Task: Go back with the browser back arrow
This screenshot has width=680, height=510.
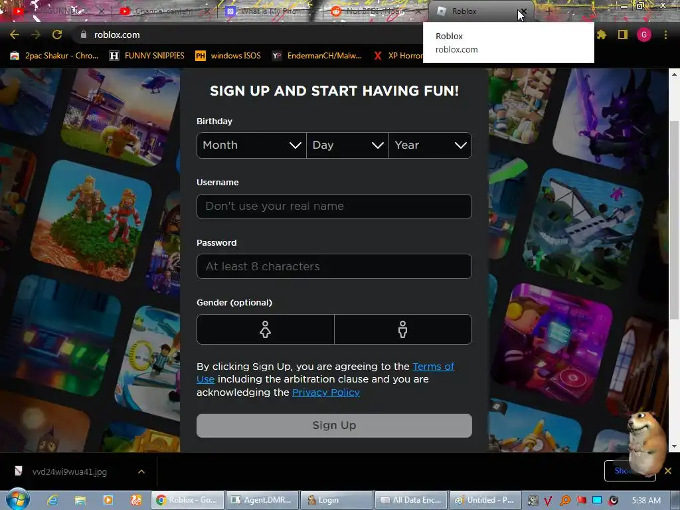Action: click(15, 35)
